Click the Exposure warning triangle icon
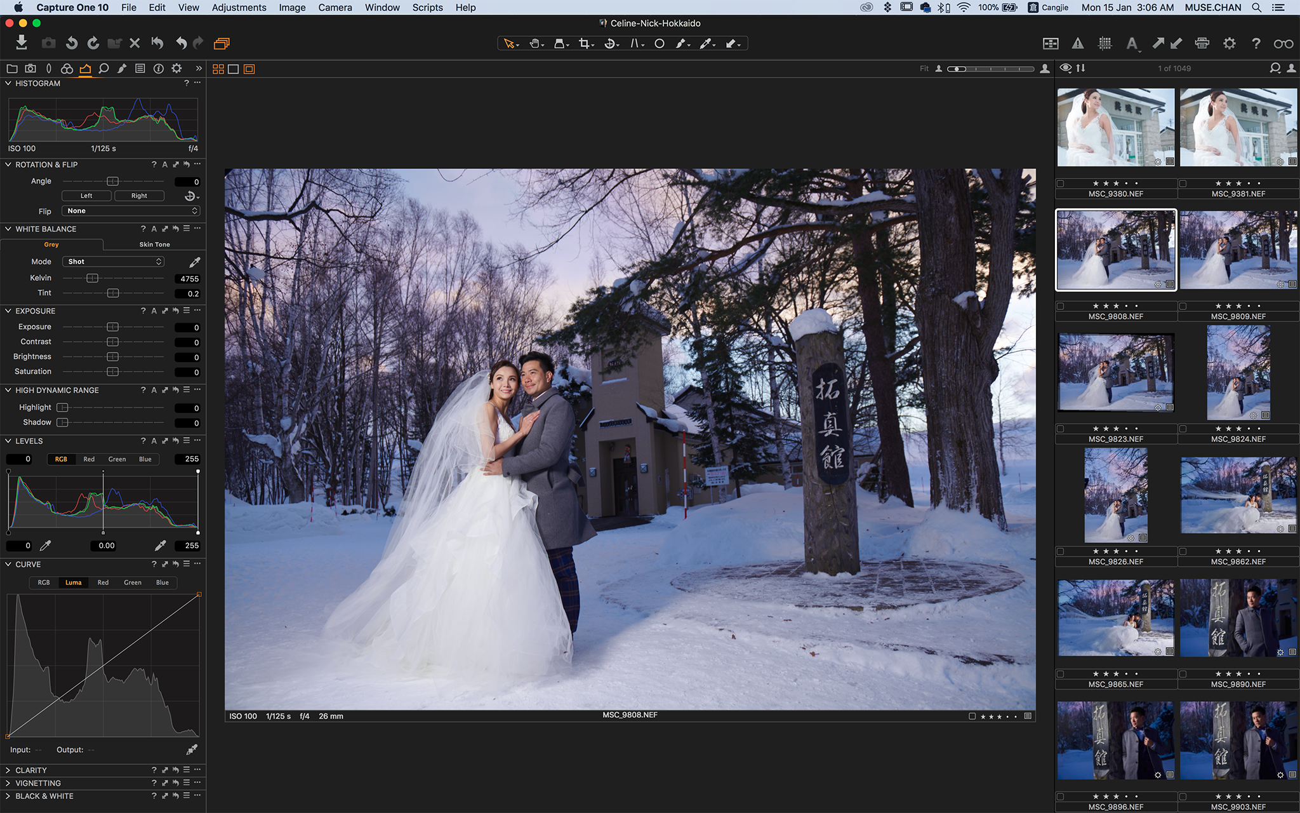1300x813 pixels. 1078,43
